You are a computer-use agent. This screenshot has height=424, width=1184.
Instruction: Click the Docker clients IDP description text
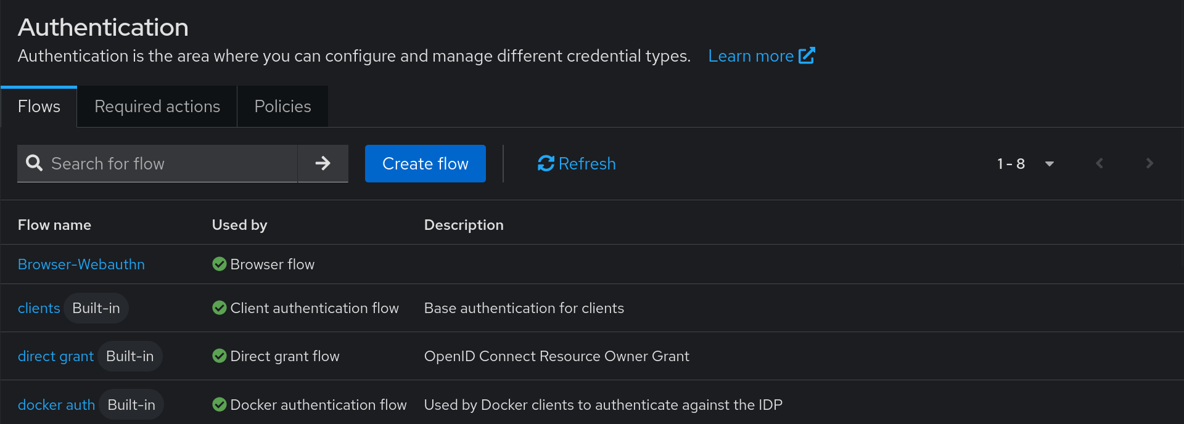(x=603, y=404)
